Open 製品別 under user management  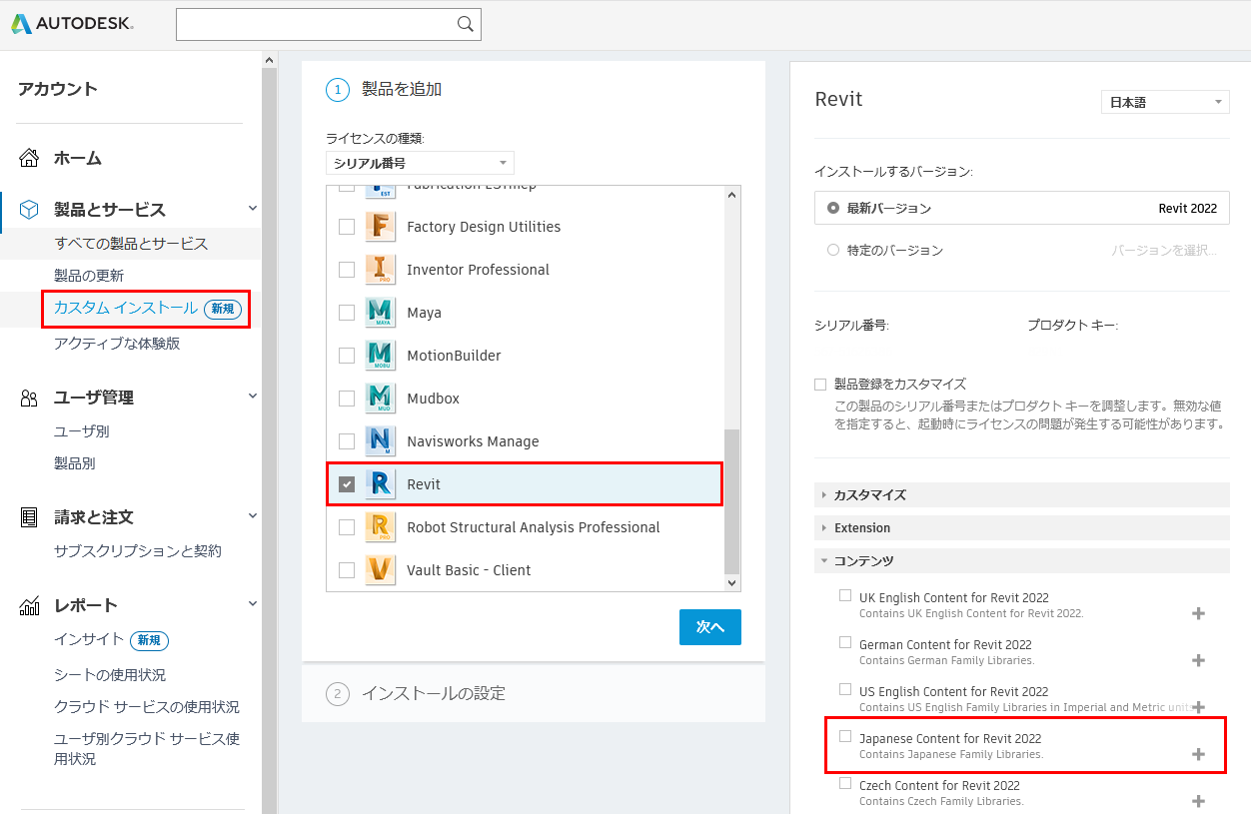pyautogui.click(x=75, y=463)
